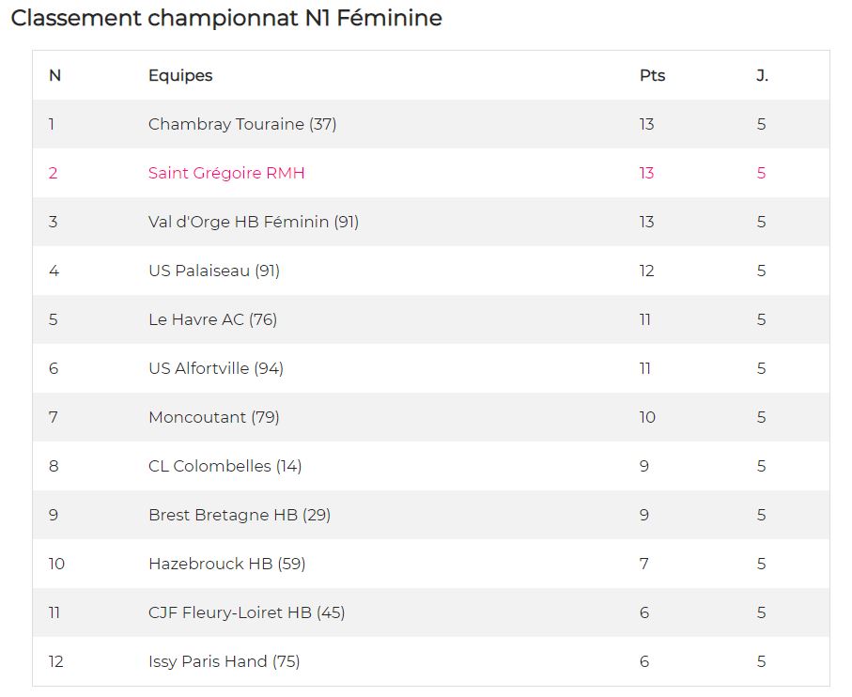
Task: Select Hazebrouck HB (59) team
Action: (x=226, y=564)
